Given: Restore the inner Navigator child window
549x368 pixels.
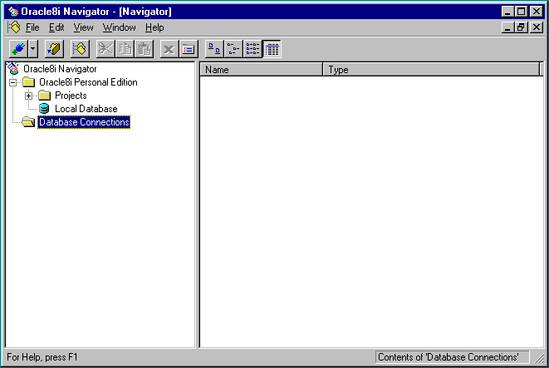Looking at the screenshot, I should 521,27.
